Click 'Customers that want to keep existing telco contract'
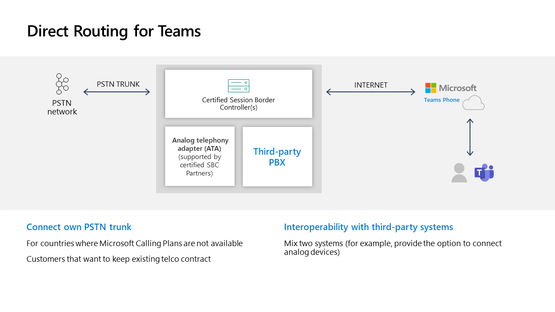 (118, 259)
